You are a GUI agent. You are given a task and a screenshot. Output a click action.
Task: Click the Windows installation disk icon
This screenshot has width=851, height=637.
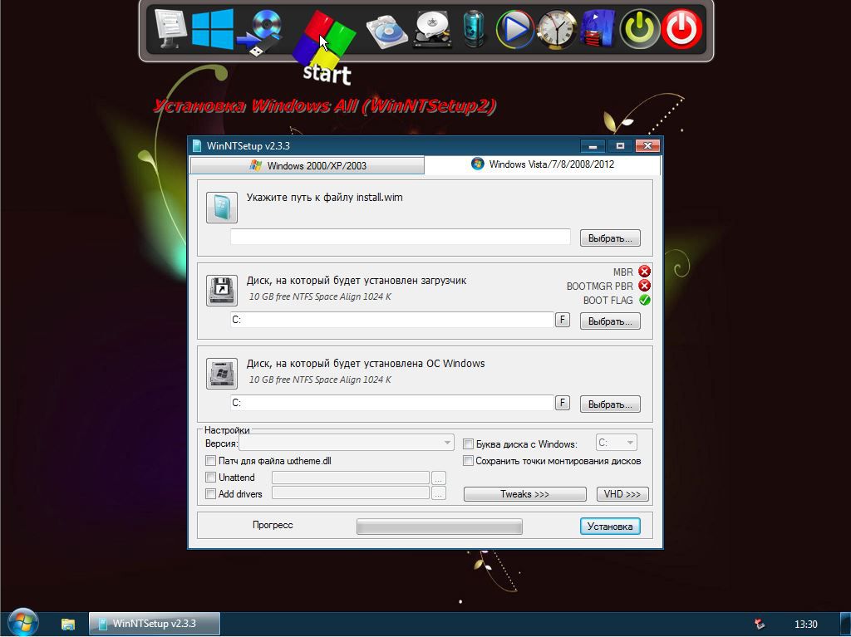(x=221, y=373)
